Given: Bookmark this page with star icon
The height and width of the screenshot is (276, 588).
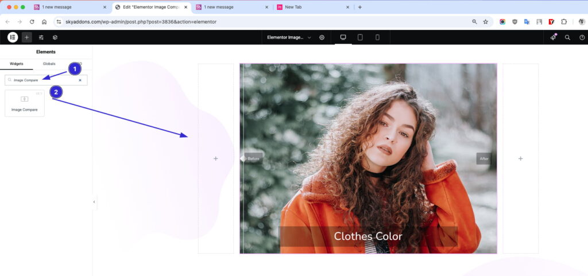Looking at the screenshot, I should pyautogui.click(x=486, y=22).
